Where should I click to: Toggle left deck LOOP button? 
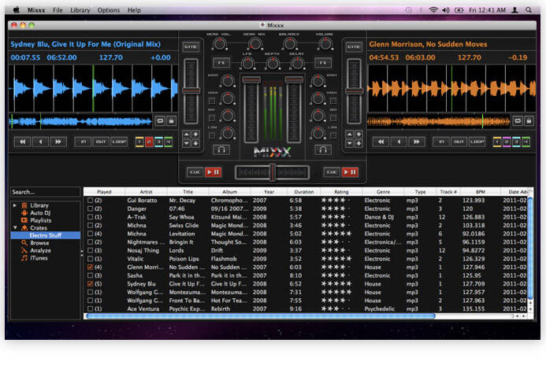[x=119, y=142]
